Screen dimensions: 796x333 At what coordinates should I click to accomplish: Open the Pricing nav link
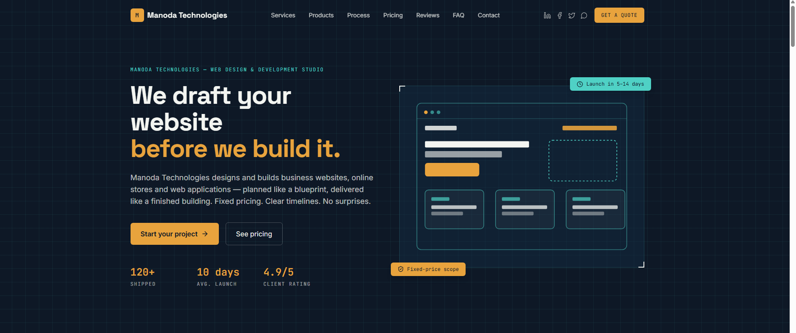point(393,15)
